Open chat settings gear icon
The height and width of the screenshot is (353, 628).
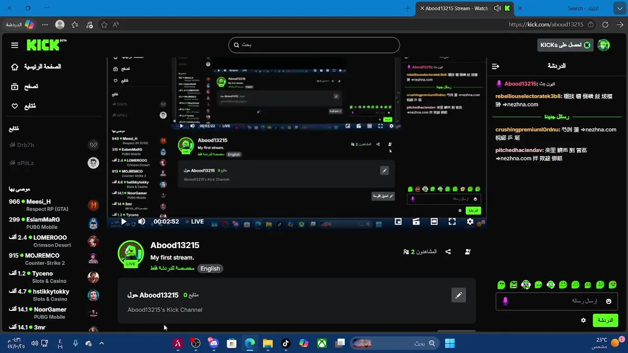(x=583, y=320)
